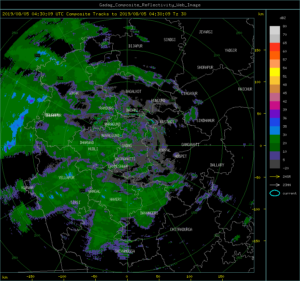
Task: Click the Gadag Composite Reflectivity title
Action: pyautogui.click(x=150, y=5)
